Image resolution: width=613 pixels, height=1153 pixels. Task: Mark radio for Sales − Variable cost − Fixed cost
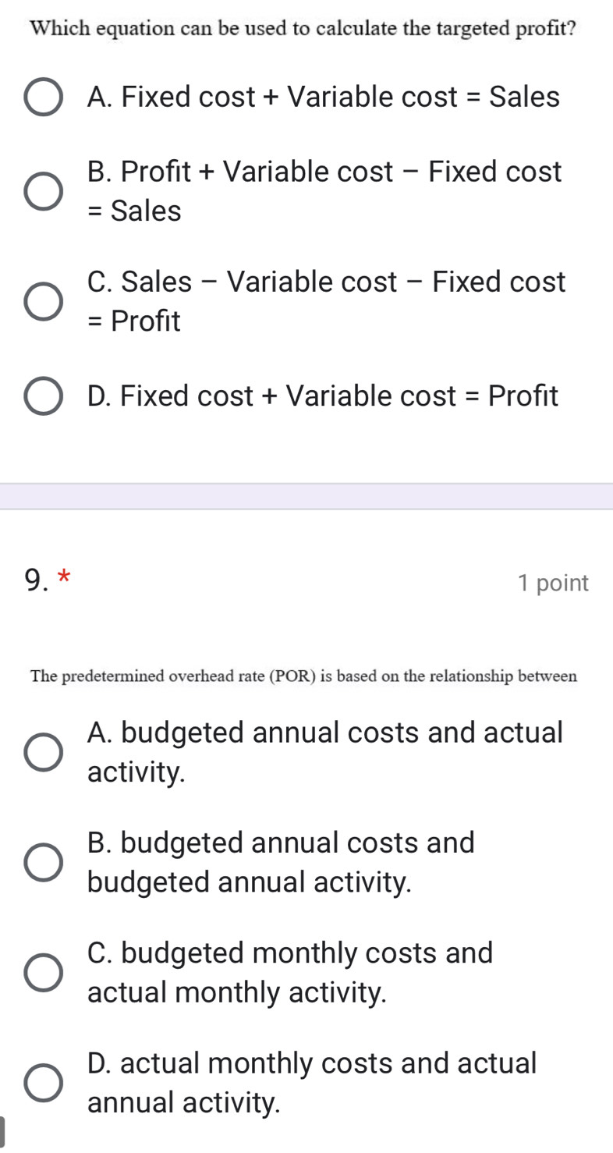(x=44, y=302)
